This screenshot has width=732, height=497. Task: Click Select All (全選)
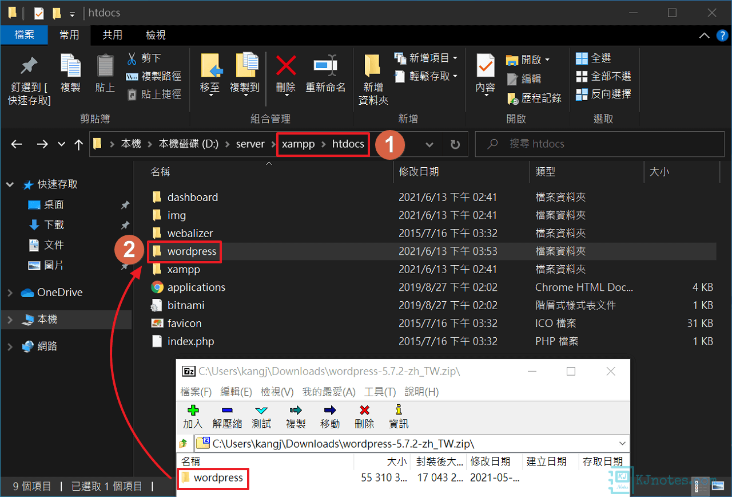pos(594,58)
